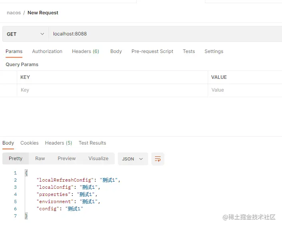Open the GET method dropdown
282x227 pixels.
pos(25,34)
